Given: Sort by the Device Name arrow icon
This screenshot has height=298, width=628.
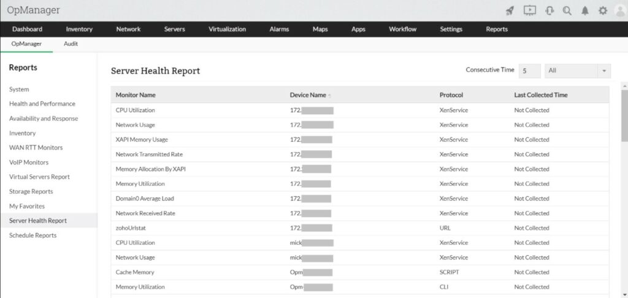Looking at the screenshot, I should pyautogui.click(x=329, y=95).
